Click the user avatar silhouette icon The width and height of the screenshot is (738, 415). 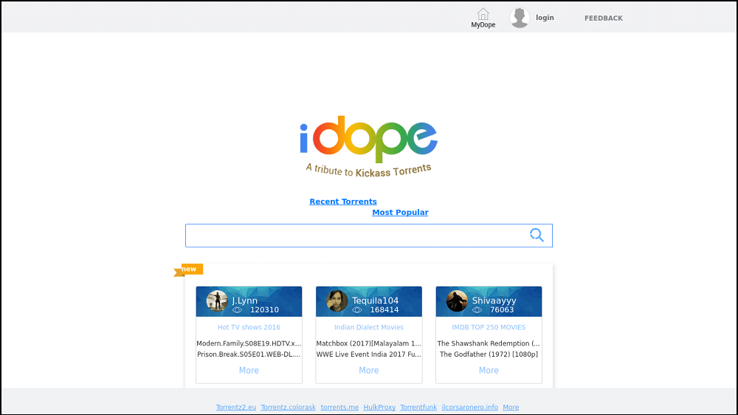520,18
